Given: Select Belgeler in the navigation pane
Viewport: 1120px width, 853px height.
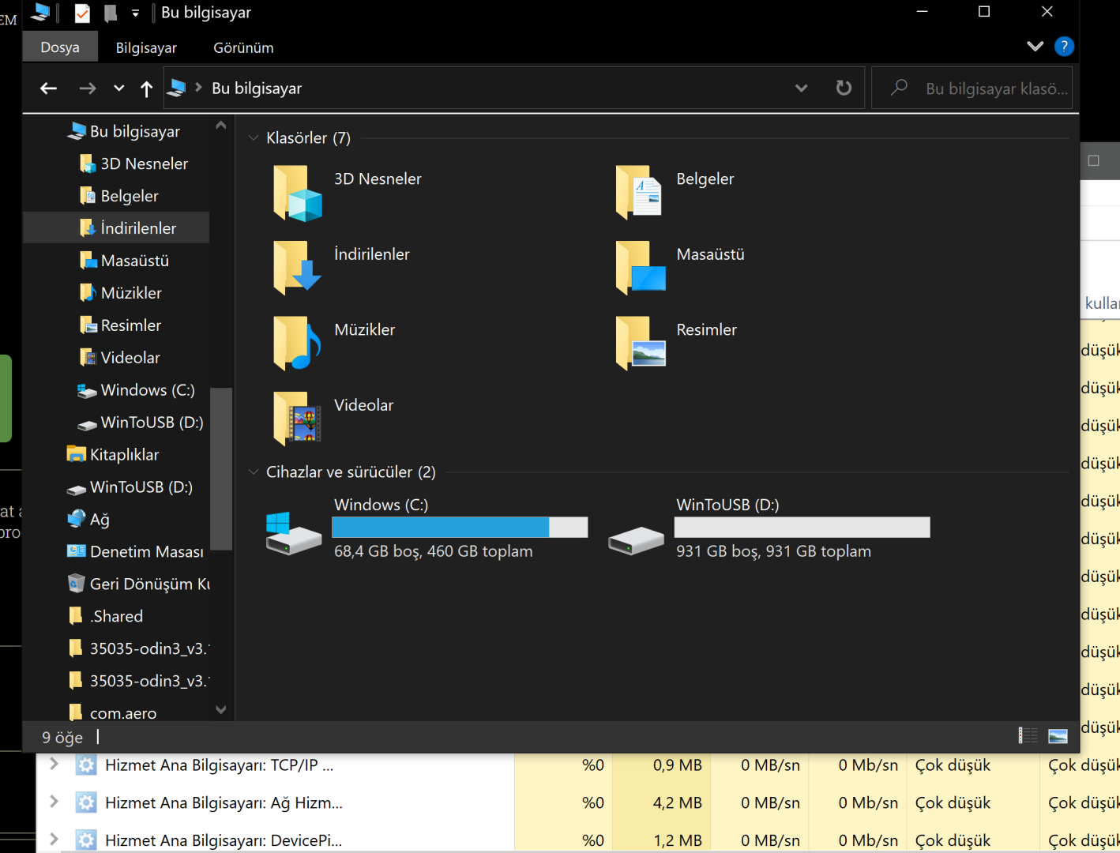Looking at the screenshot, I should coord(130,196).
